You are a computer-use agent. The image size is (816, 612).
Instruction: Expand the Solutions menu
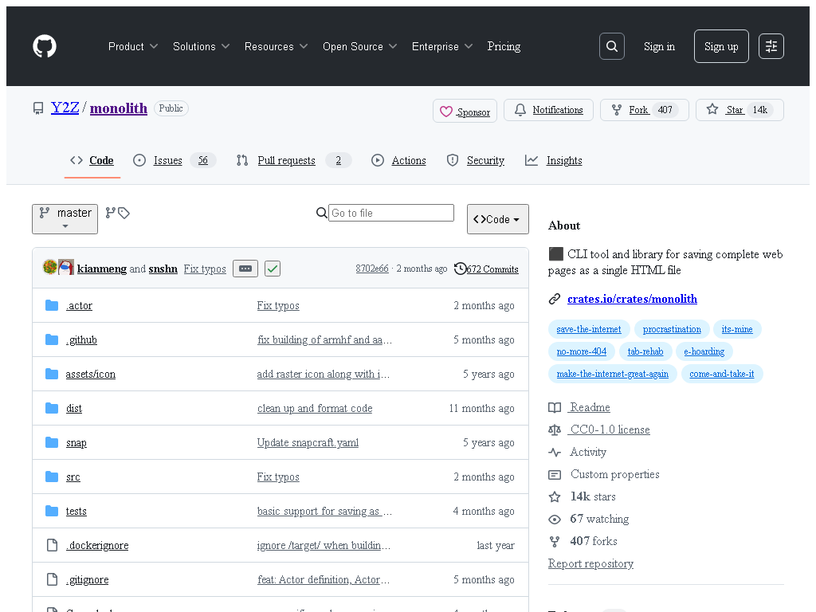click(201, 46)
